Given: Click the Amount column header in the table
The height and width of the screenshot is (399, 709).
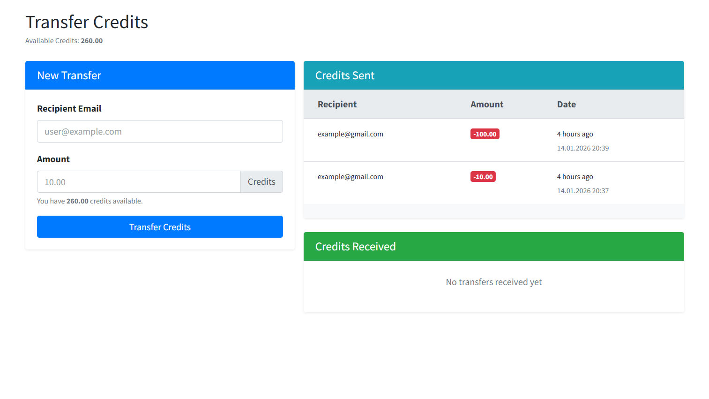Looking at the screenshot, I should tap(487, 105).
